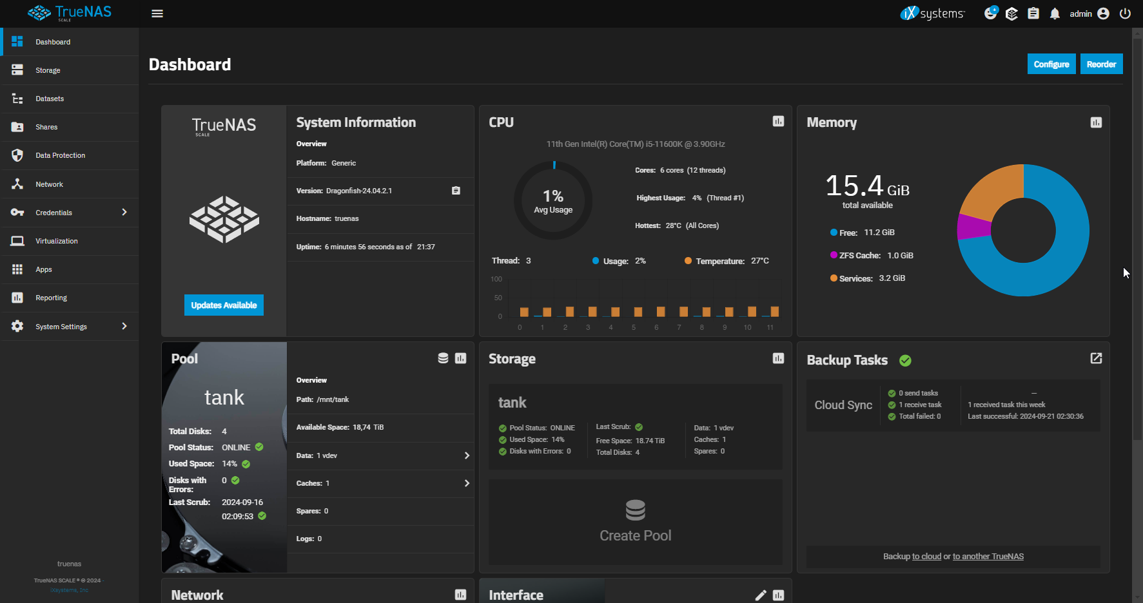Edit the Interface widget with the pencil icon
Screen dimensions: 1143x603
(x=761, y=595)
